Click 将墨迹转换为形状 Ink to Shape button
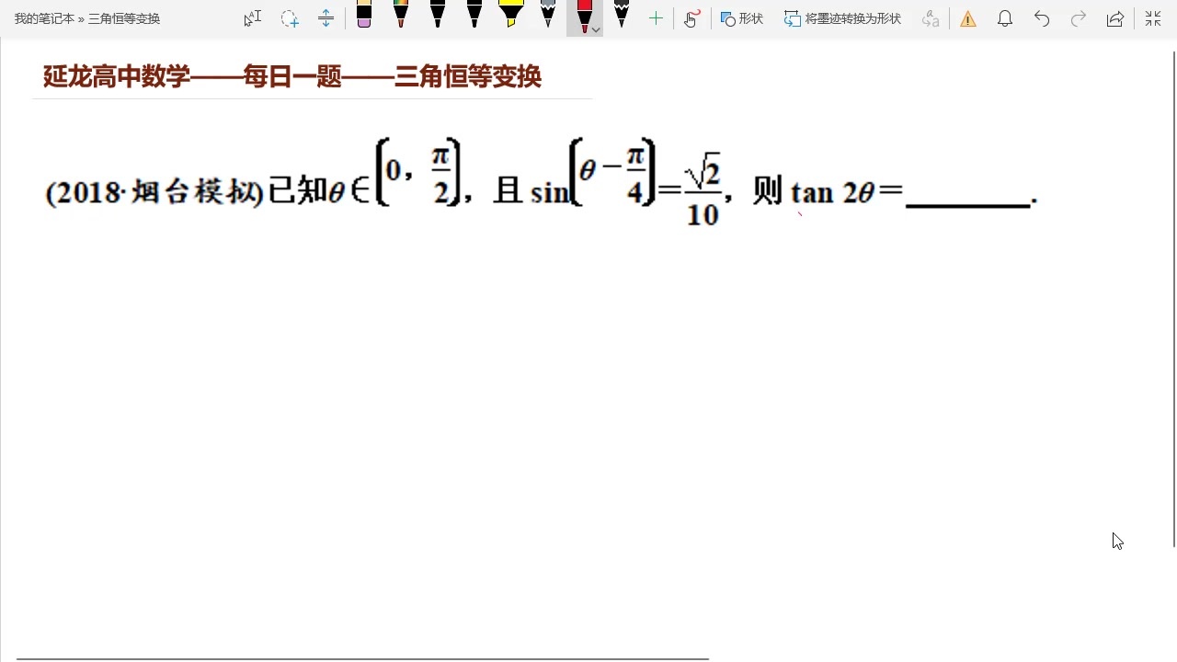 842,18
